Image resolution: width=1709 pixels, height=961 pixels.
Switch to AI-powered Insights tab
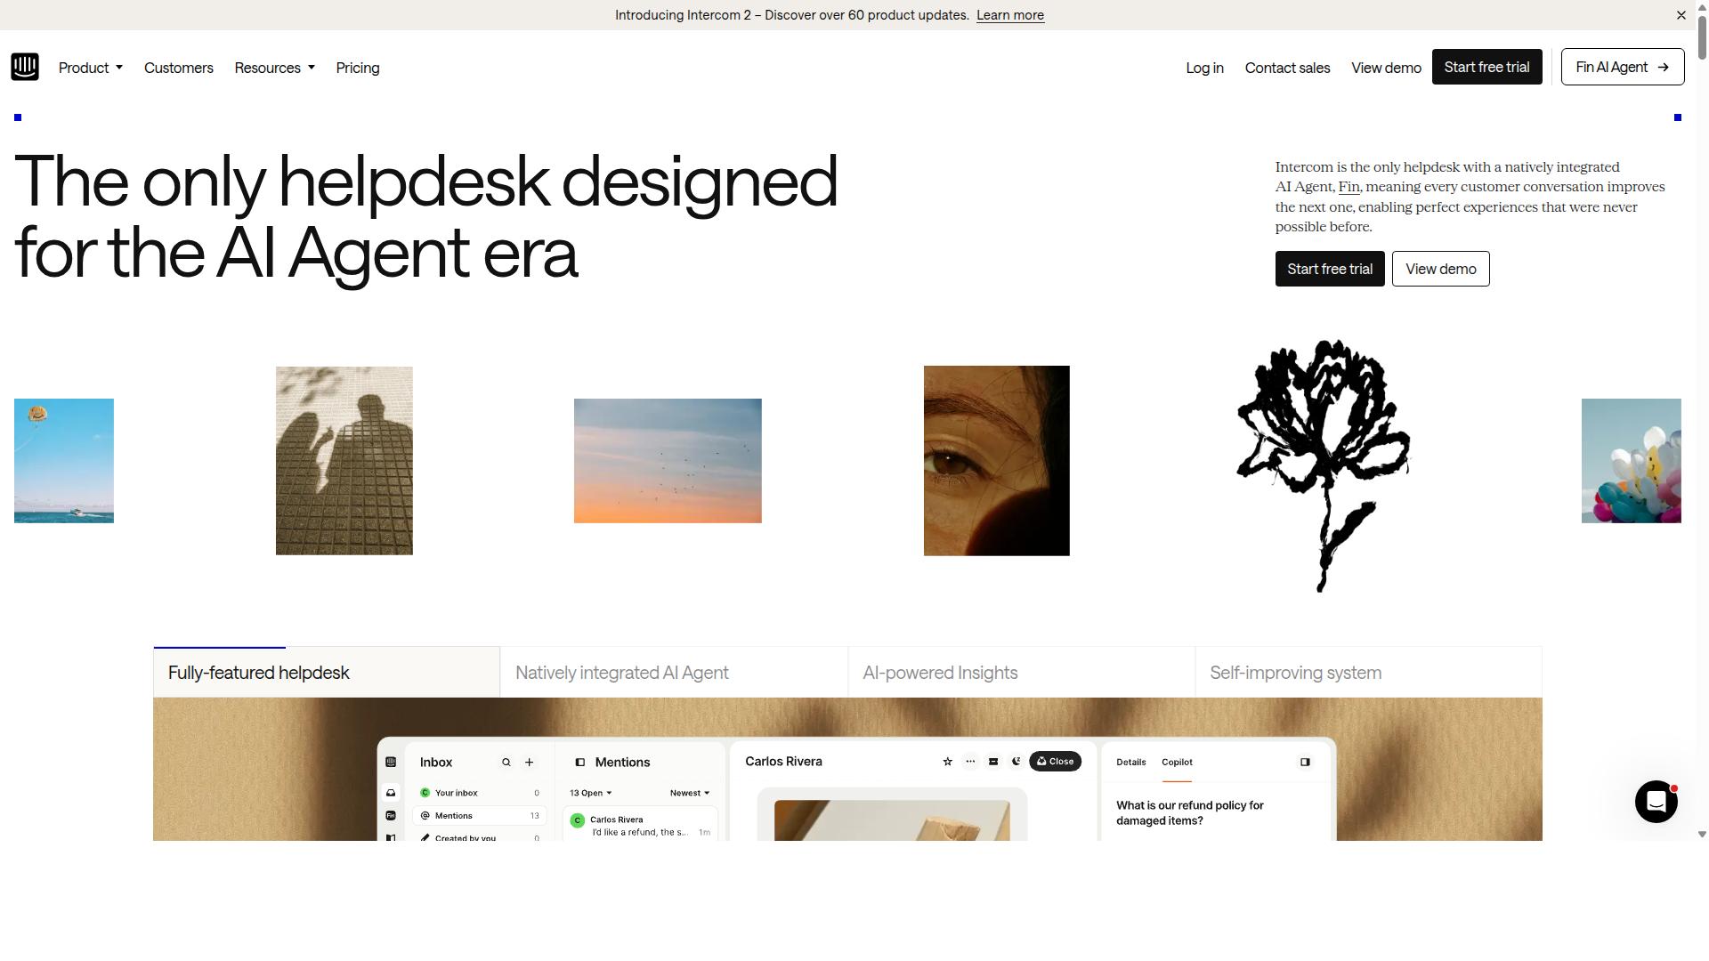point(1021,673)
